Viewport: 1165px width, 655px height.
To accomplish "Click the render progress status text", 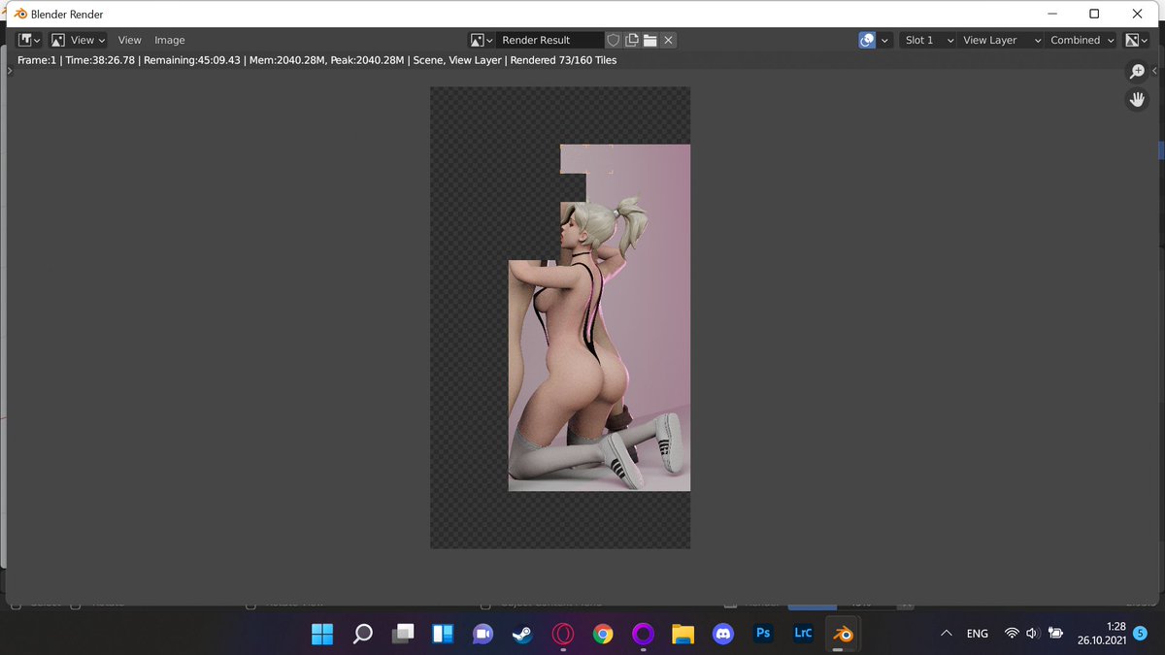I will point(316,60).
